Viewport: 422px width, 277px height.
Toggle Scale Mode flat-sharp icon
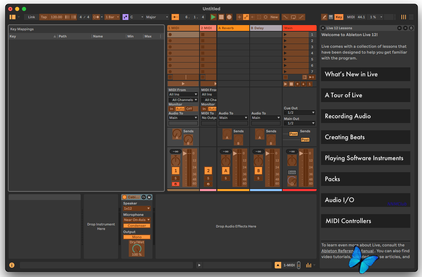pyautogui.click(x=125, y=17)
